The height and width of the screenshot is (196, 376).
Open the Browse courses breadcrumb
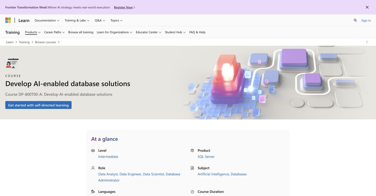pos(46,42)
